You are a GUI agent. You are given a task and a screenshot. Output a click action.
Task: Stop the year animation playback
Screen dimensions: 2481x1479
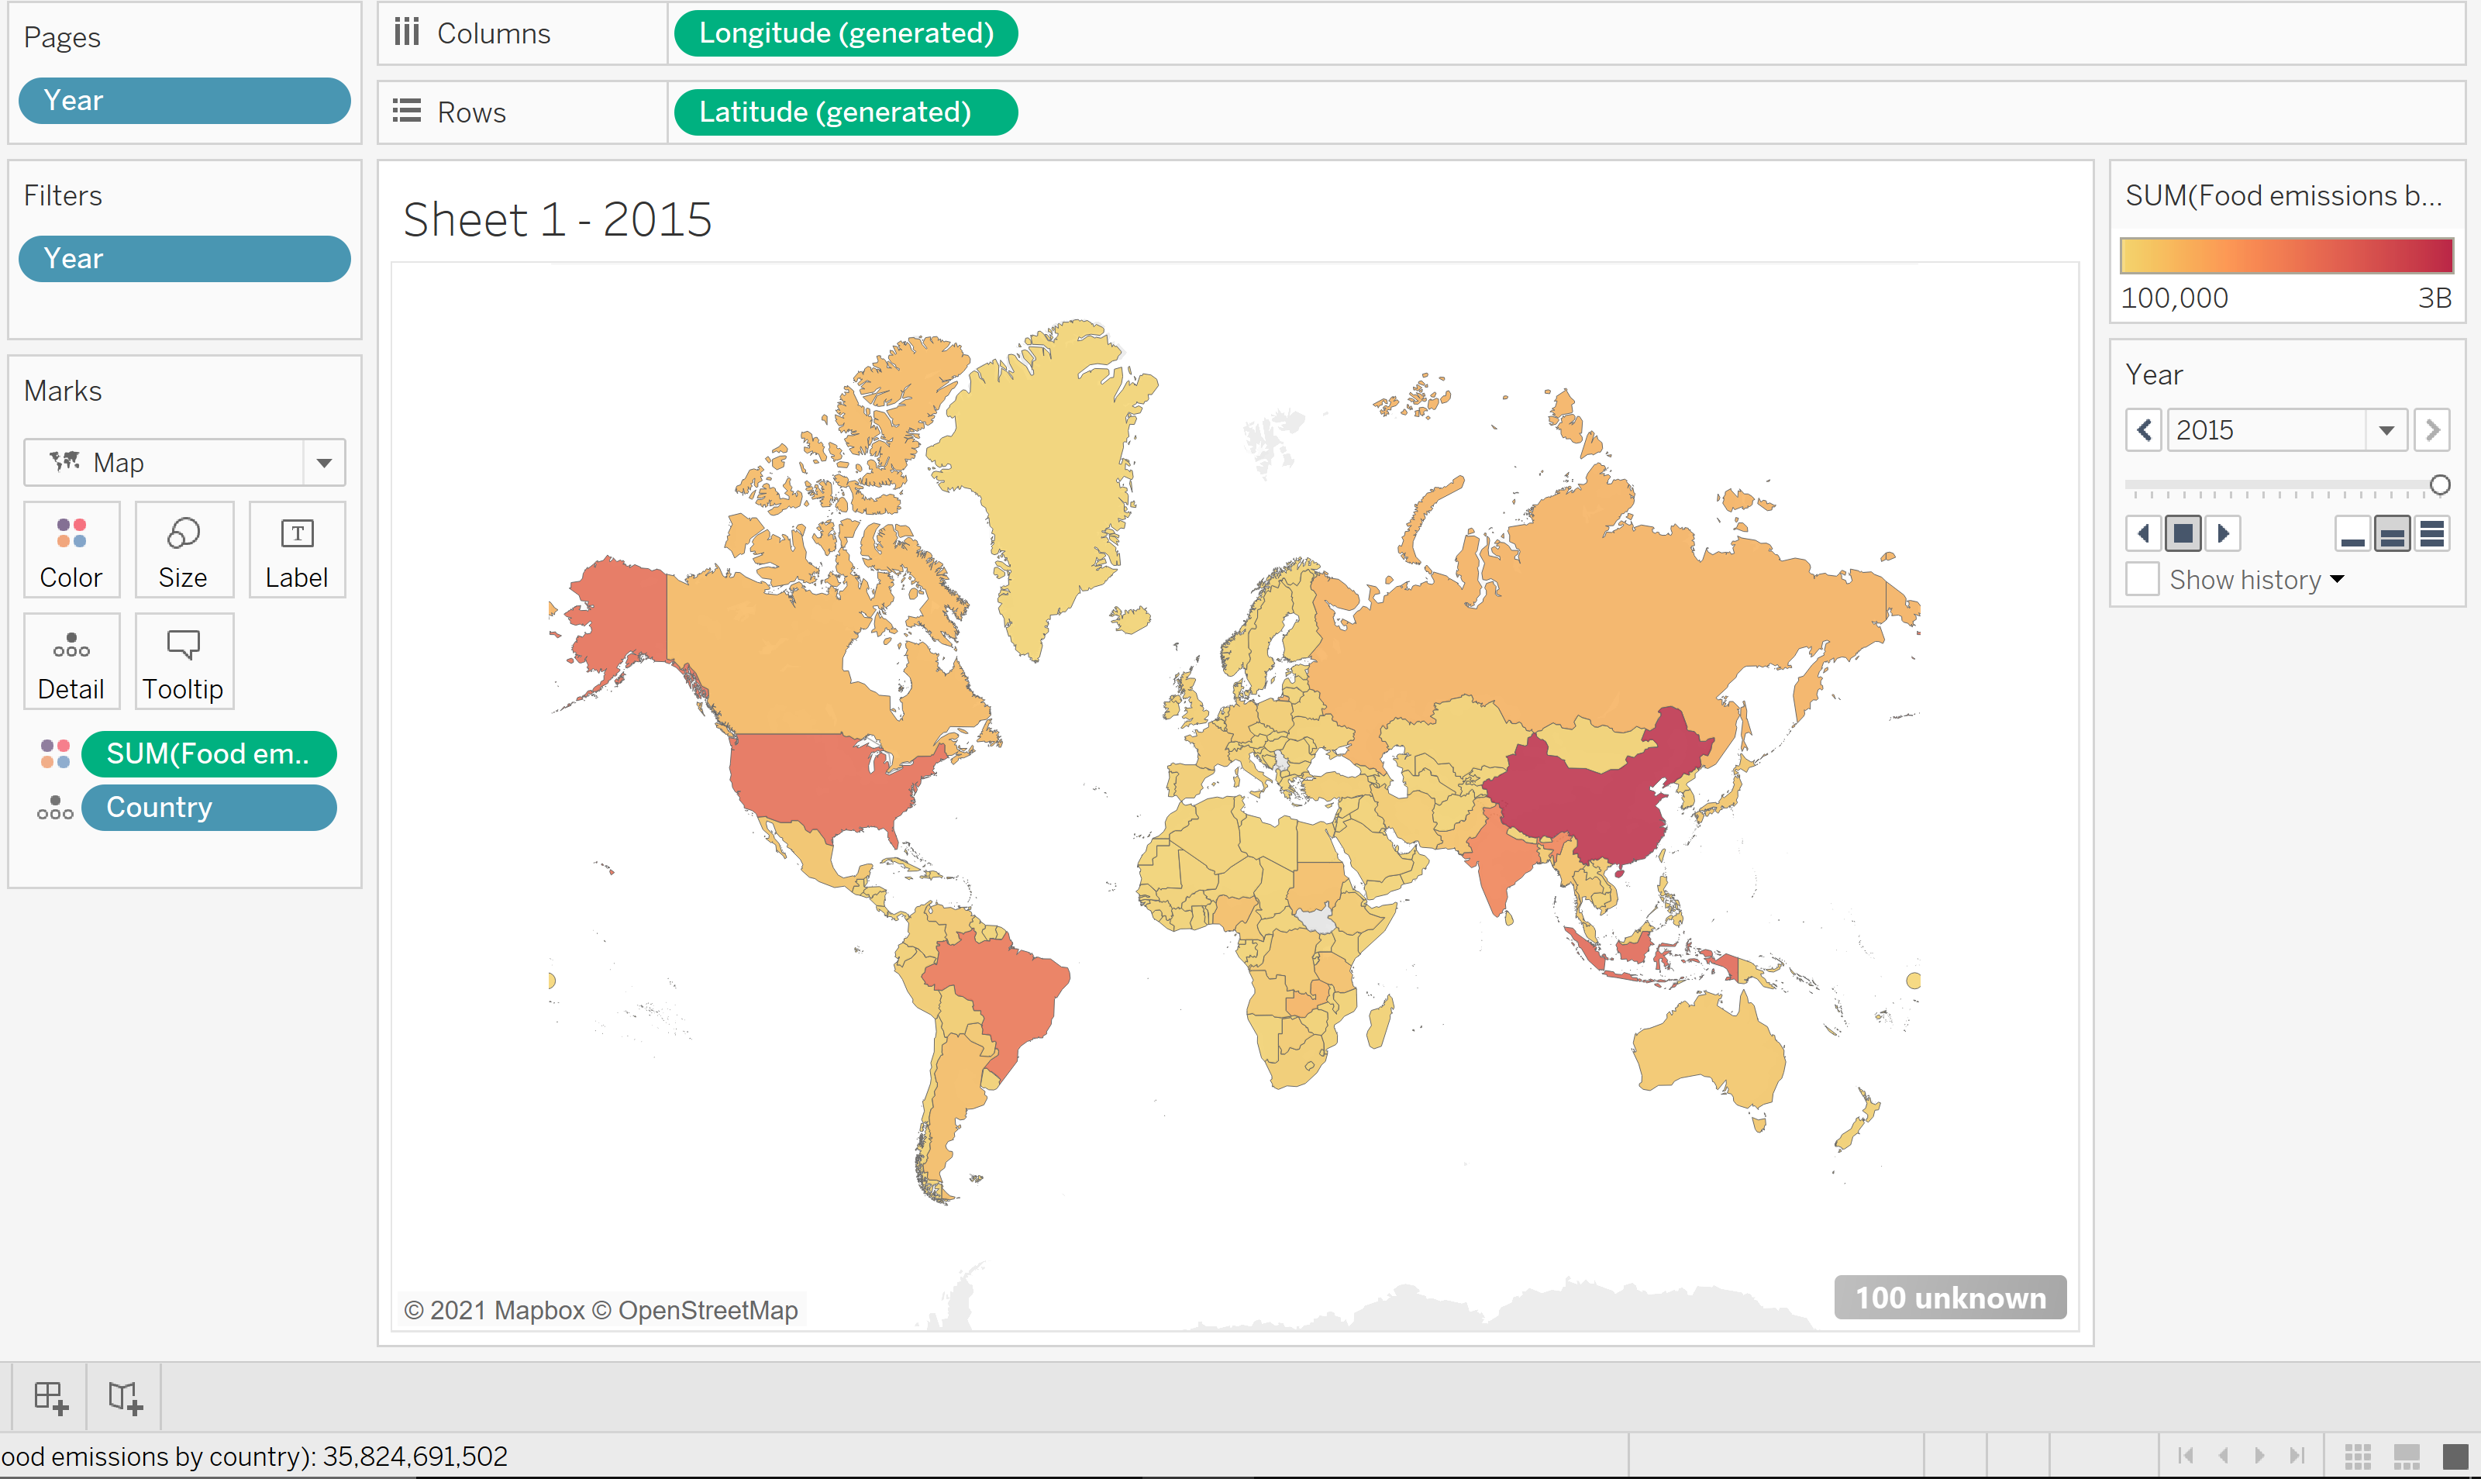click(2182, 534)
